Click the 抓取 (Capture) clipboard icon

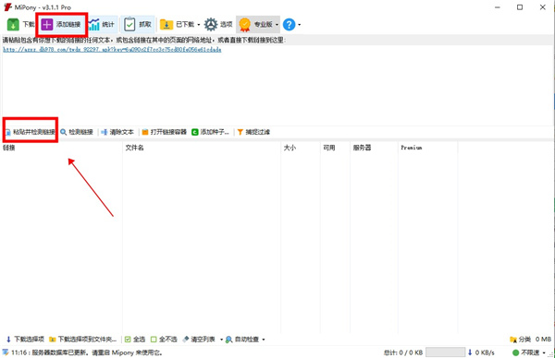(x=129, y=24)
